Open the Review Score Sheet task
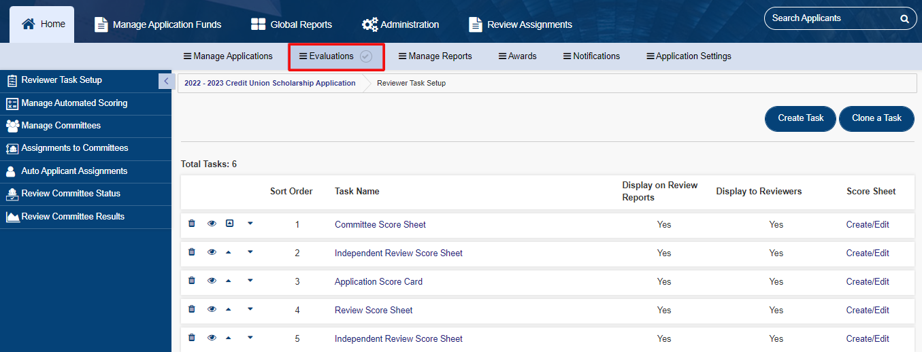The width and height of the screenshot is (922, 352). click(374, 310)
